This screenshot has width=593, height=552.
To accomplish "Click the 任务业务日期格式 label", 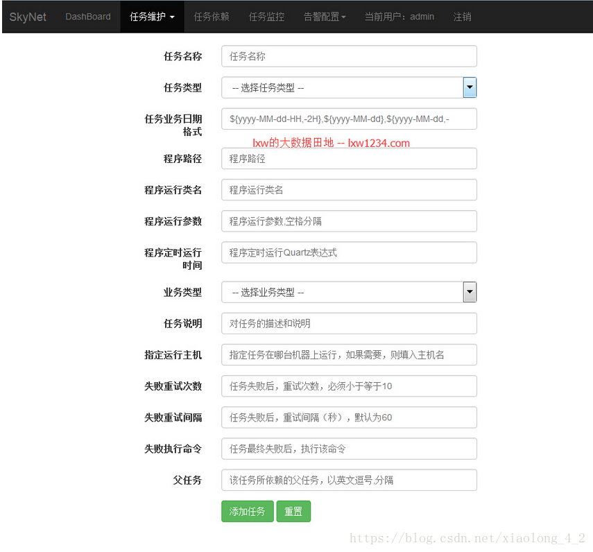I will click(x=173, y=126).
